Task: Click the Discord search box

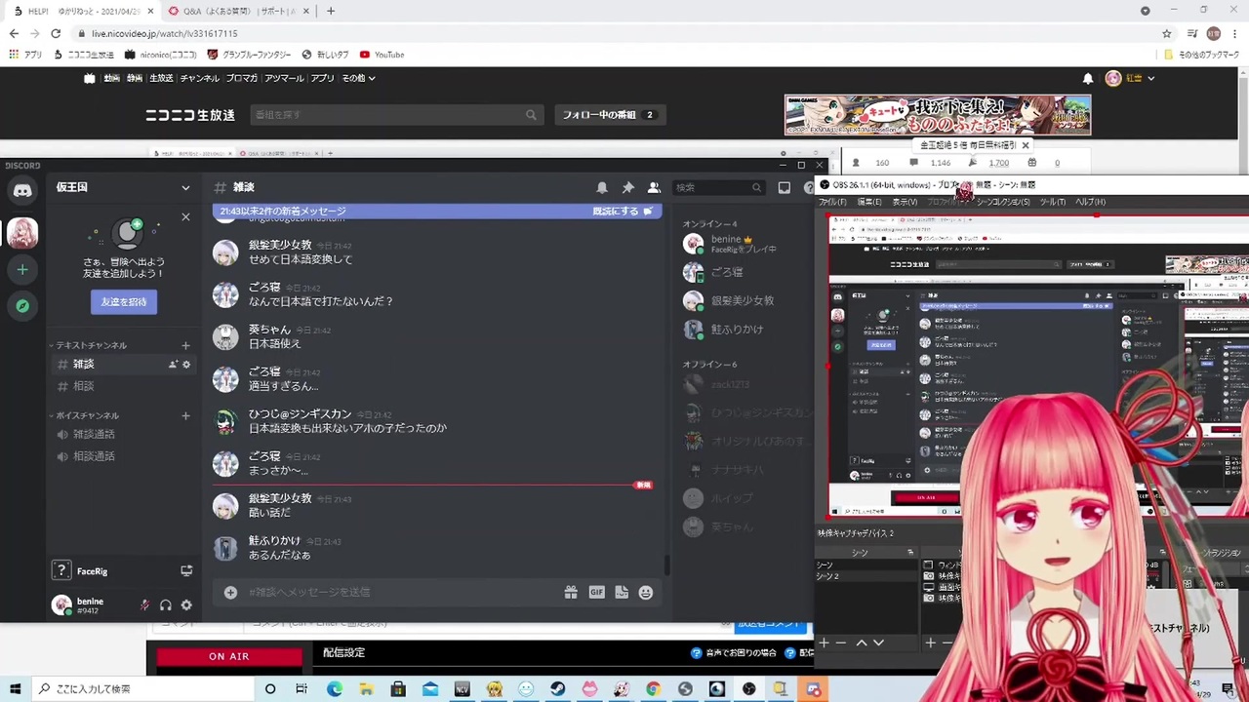Action: coord(718,187)
